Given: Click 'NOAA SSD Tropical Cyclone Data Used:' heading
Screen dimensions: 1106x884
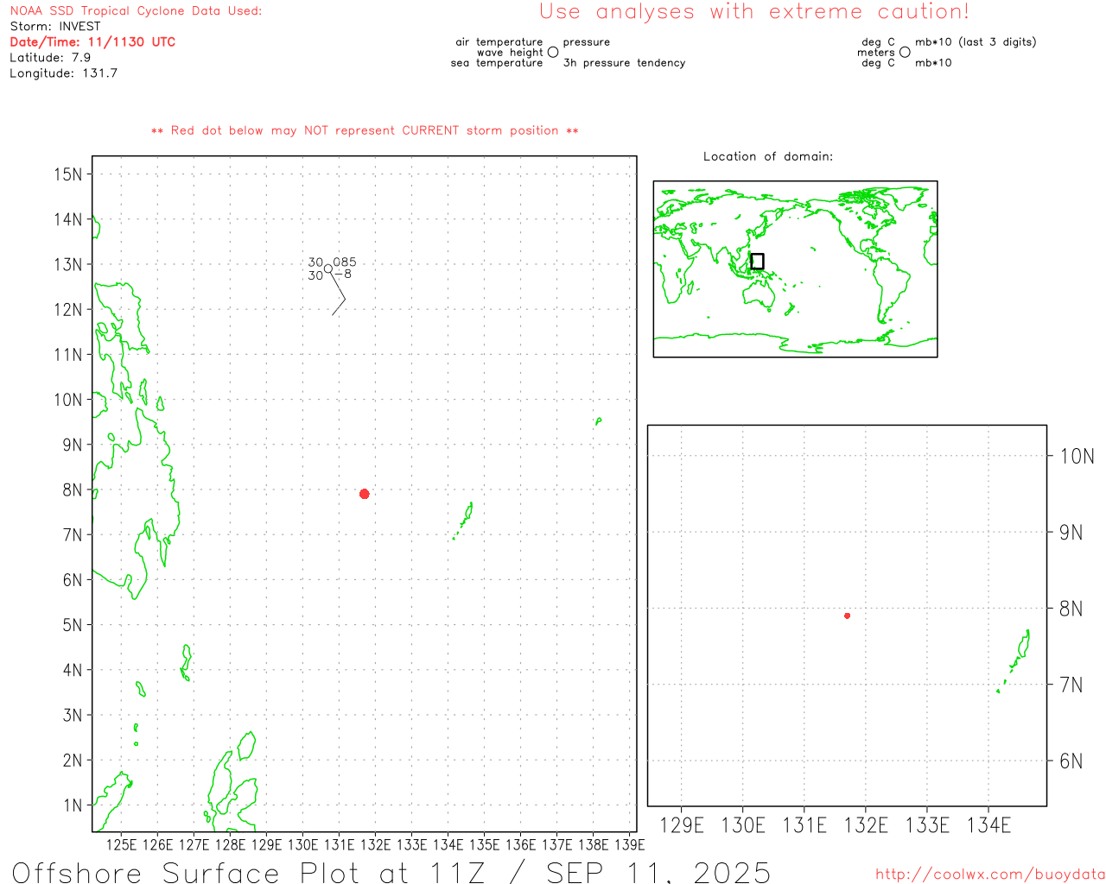Looking at the screenshot, I should 136,11.
